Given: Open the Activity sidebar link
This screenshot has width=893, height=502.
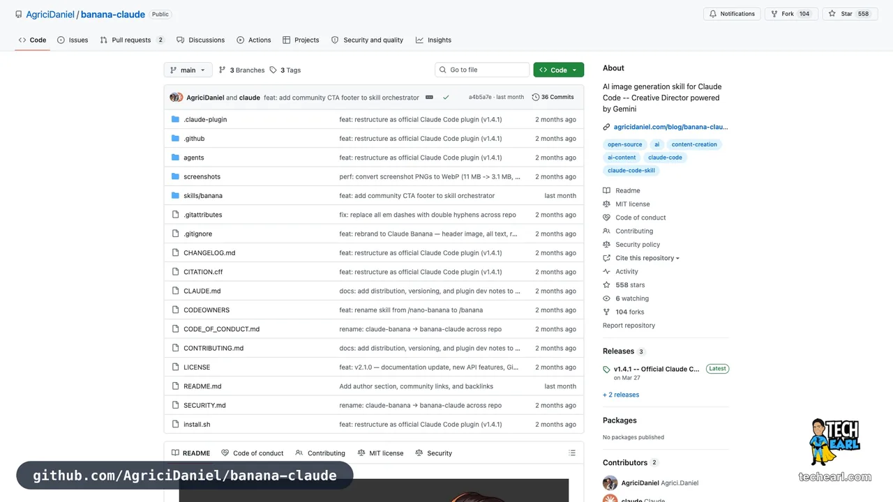Looking at the screenshot, I should click(620, 272).
